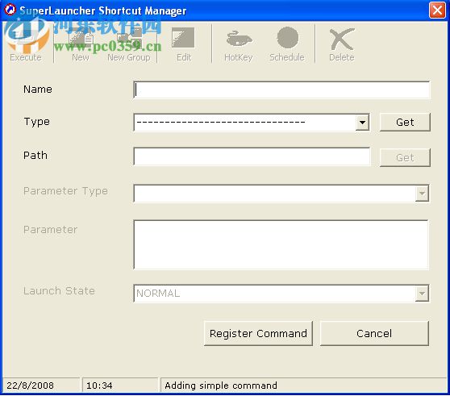Screen dimensions: 450x396
Task: Click the 22/8/2008 date in status bar
Action: pos(30,386)
